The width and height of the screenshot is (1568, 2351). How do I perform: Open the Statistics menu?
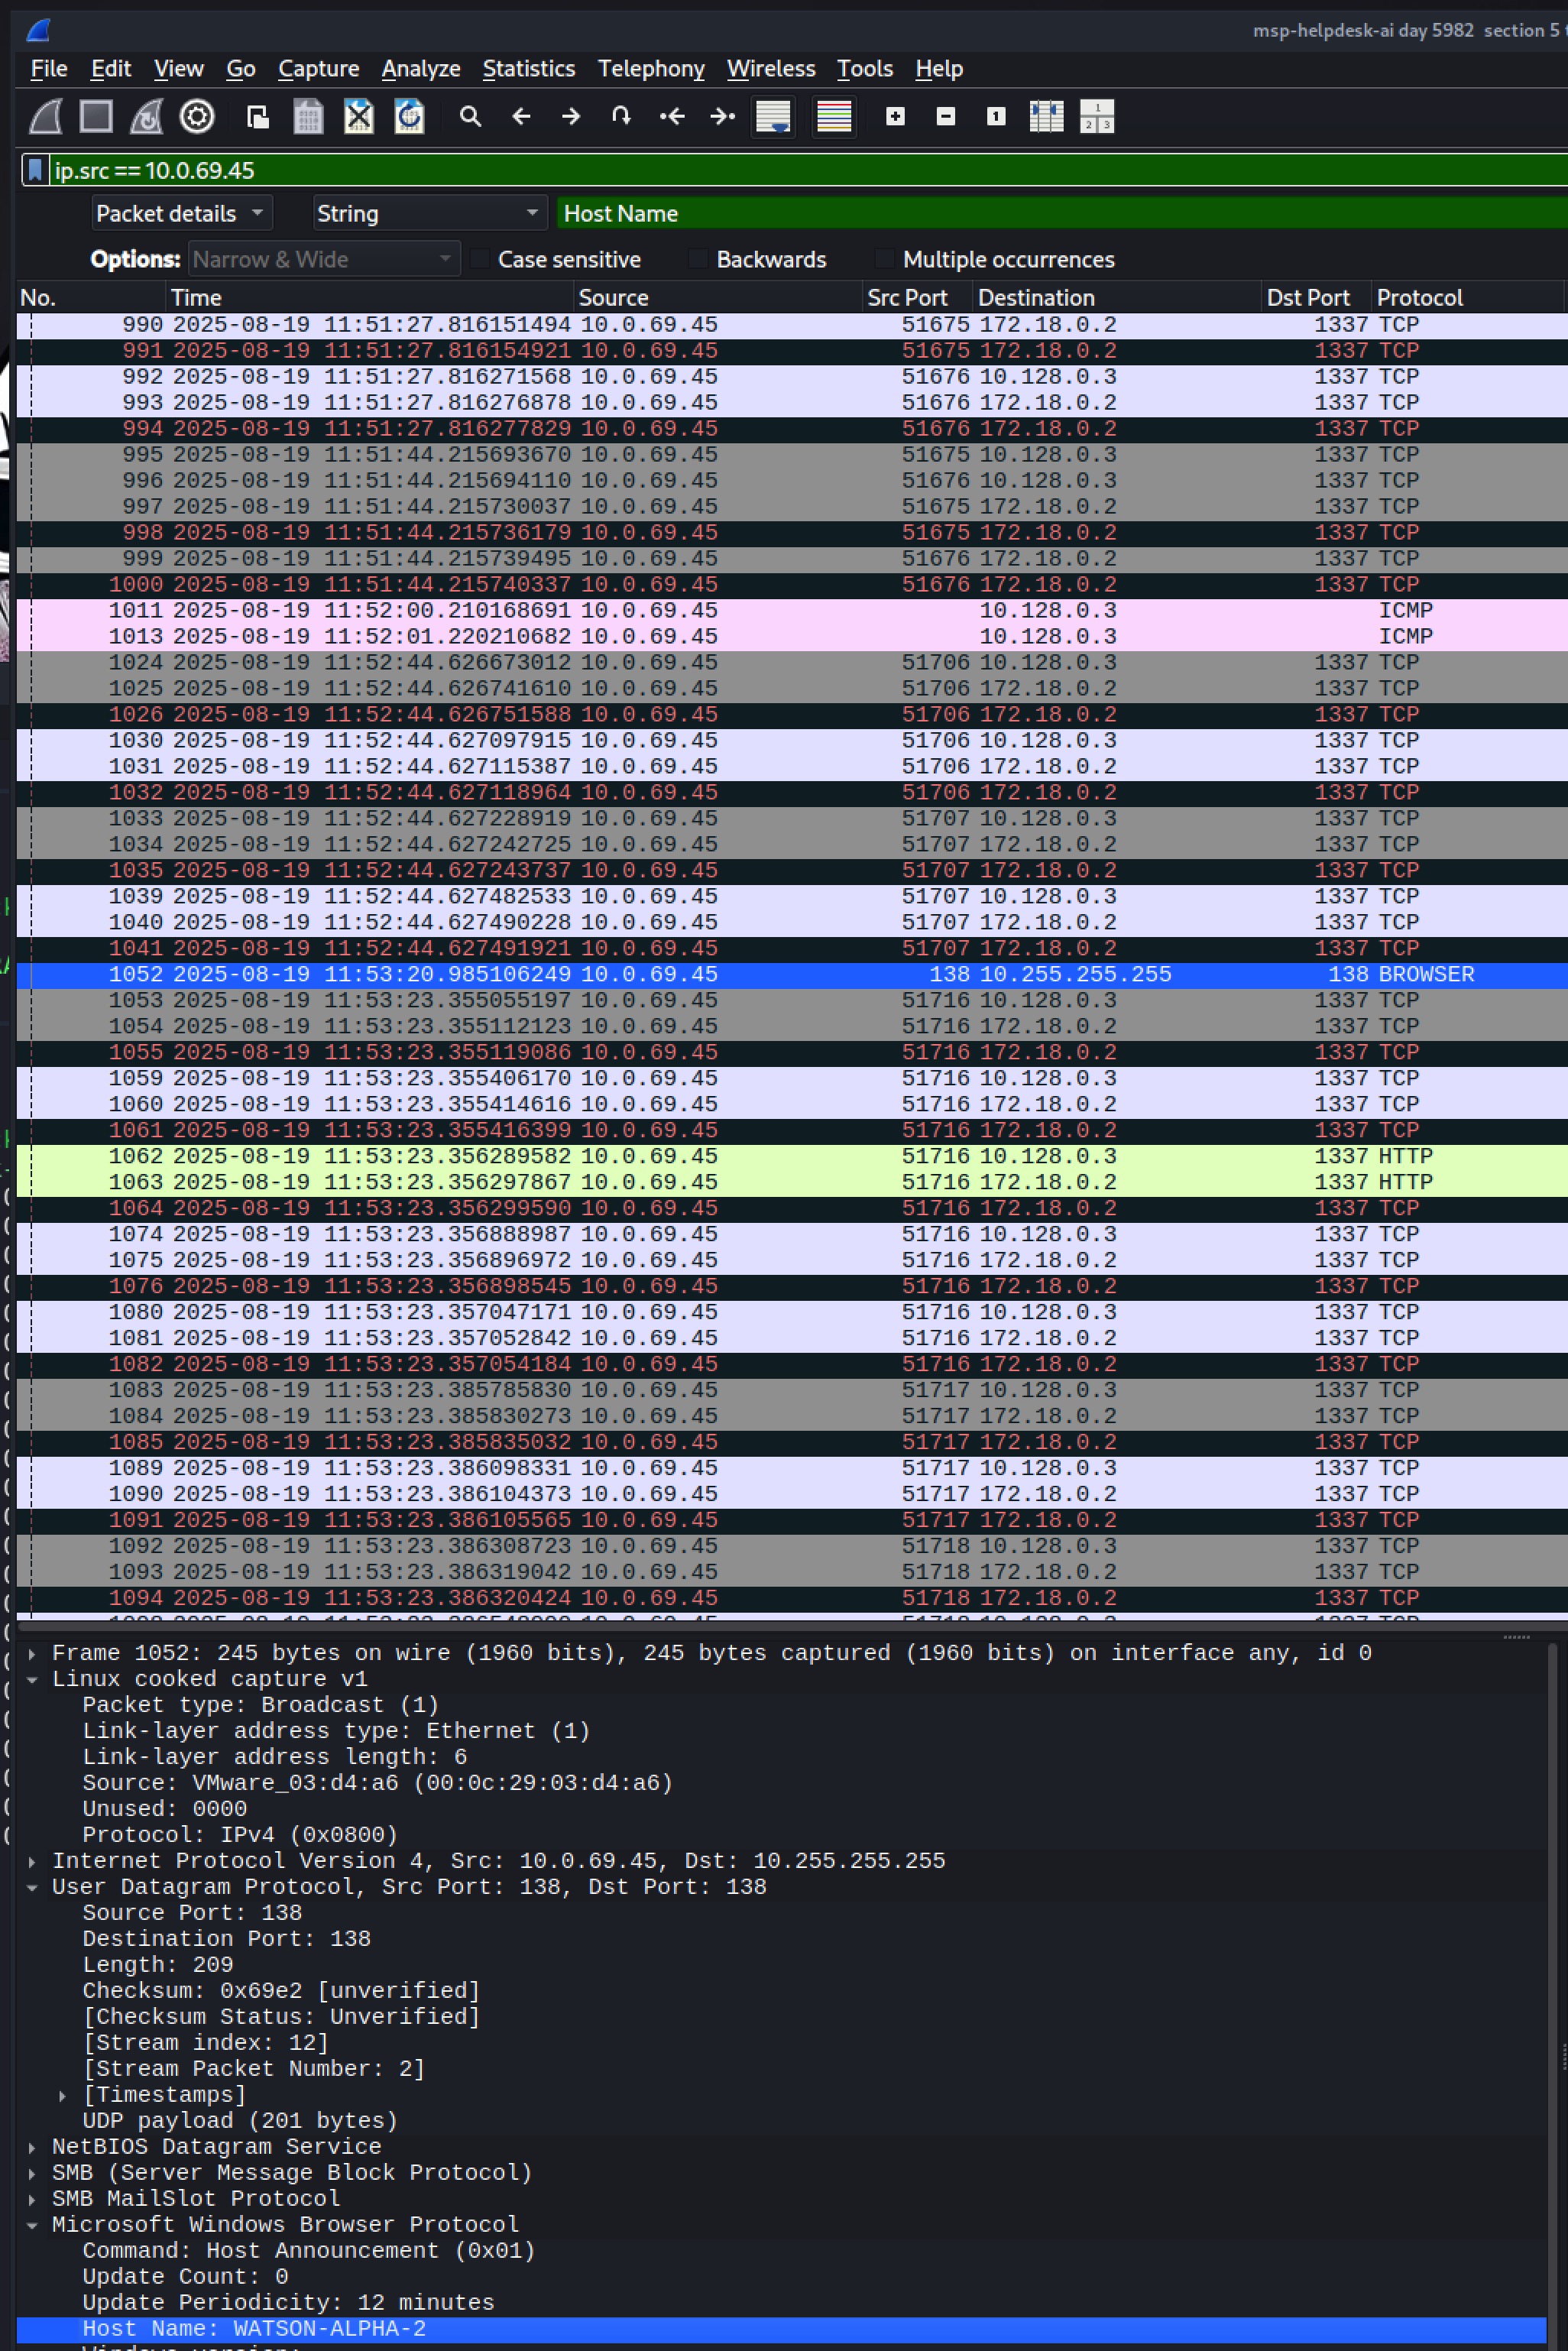(528, 69)
